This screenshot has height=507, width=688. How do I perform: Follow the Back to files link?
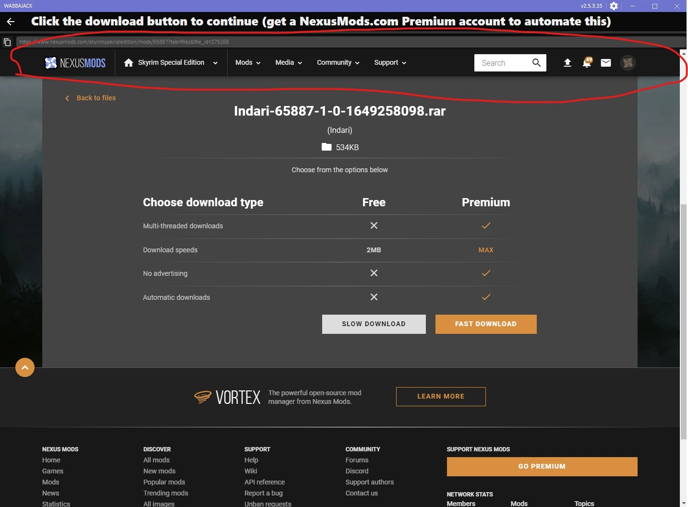[96, 98]
